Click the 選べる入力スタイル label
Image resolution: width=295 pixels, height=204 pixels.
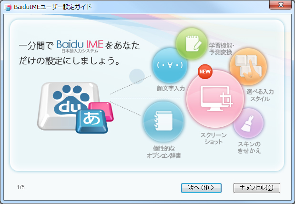click(260, 95)
